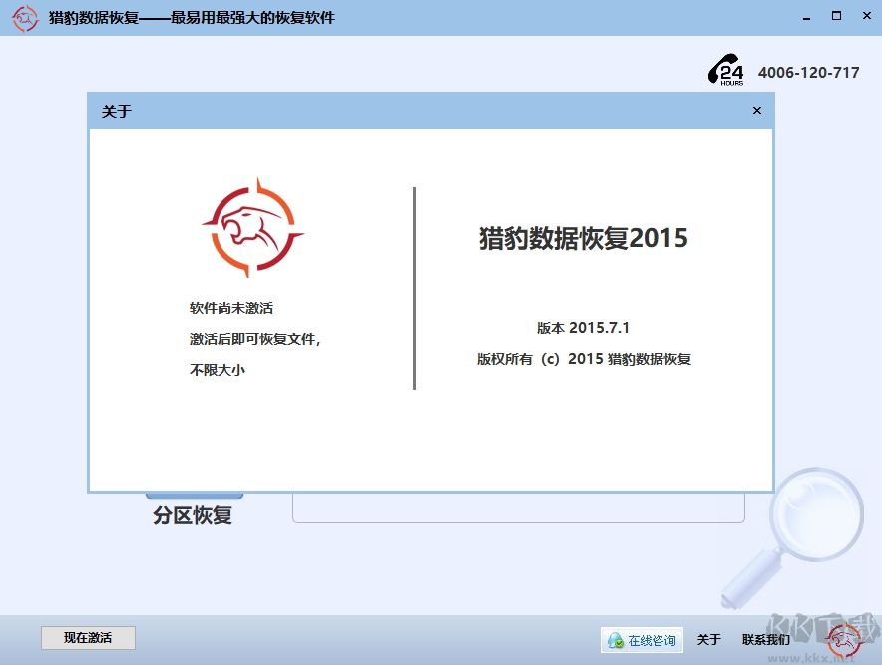Click the 24-hours hotline phone icon
Image resolution: width=882 pixels, height=665 pixels.
[x=727, y=70]
